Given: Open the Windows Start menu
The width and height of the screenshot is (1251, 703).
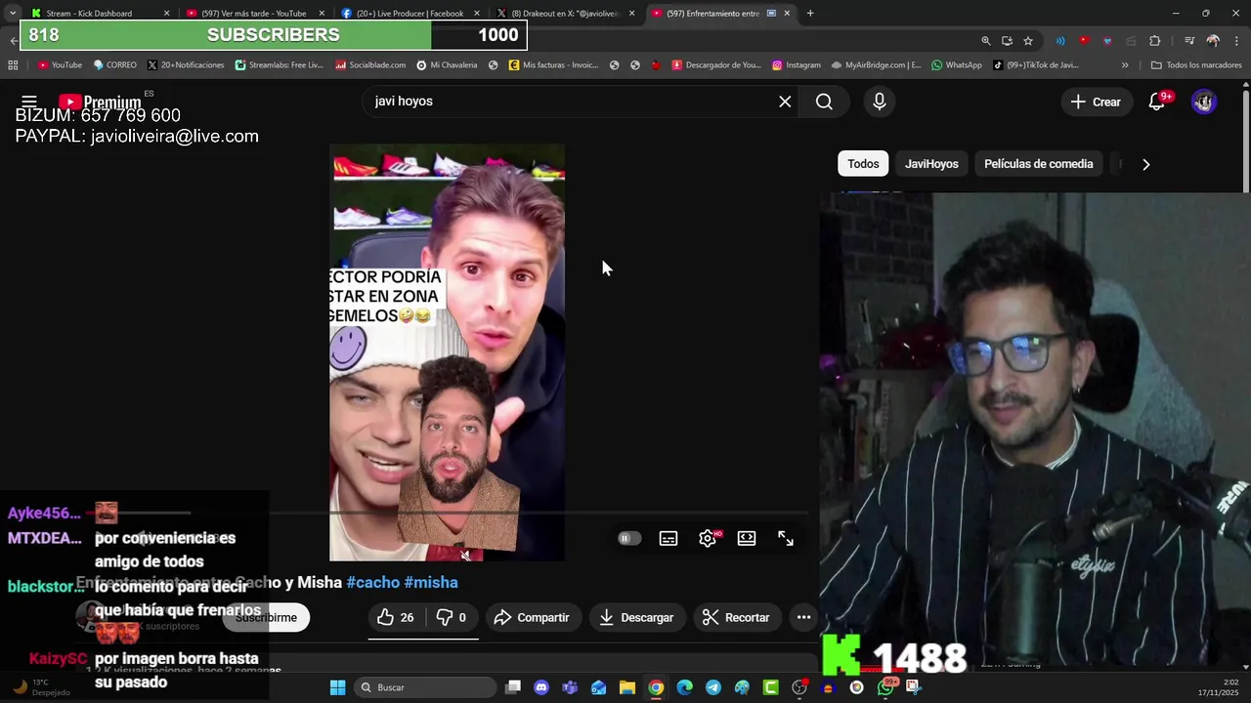Looking at the screenshot, I should click(337, 687).
